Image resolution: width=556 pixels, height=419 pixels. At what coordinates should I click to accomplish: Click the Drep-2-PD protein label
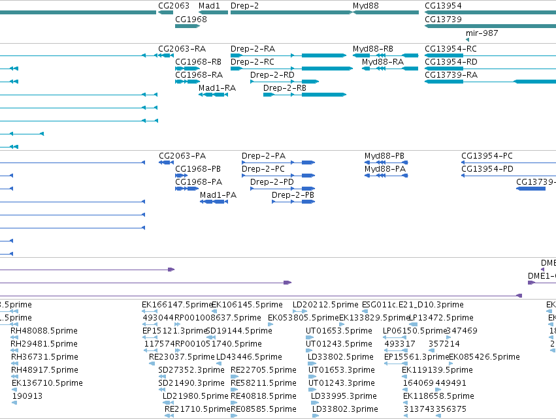pos(272,182)
